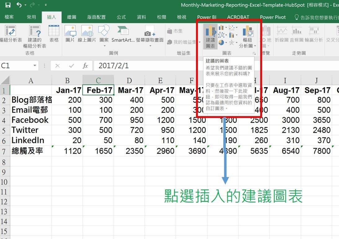Select row 7 header
339x239 pixels.
(4, 151)
